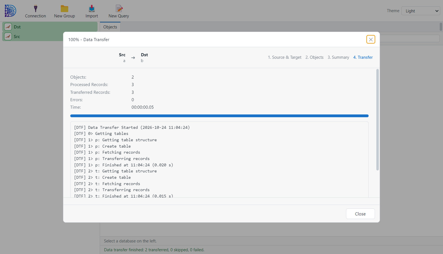The image size is (443, 254).
Task: Click the application logo icon
Action: point(10,11)
